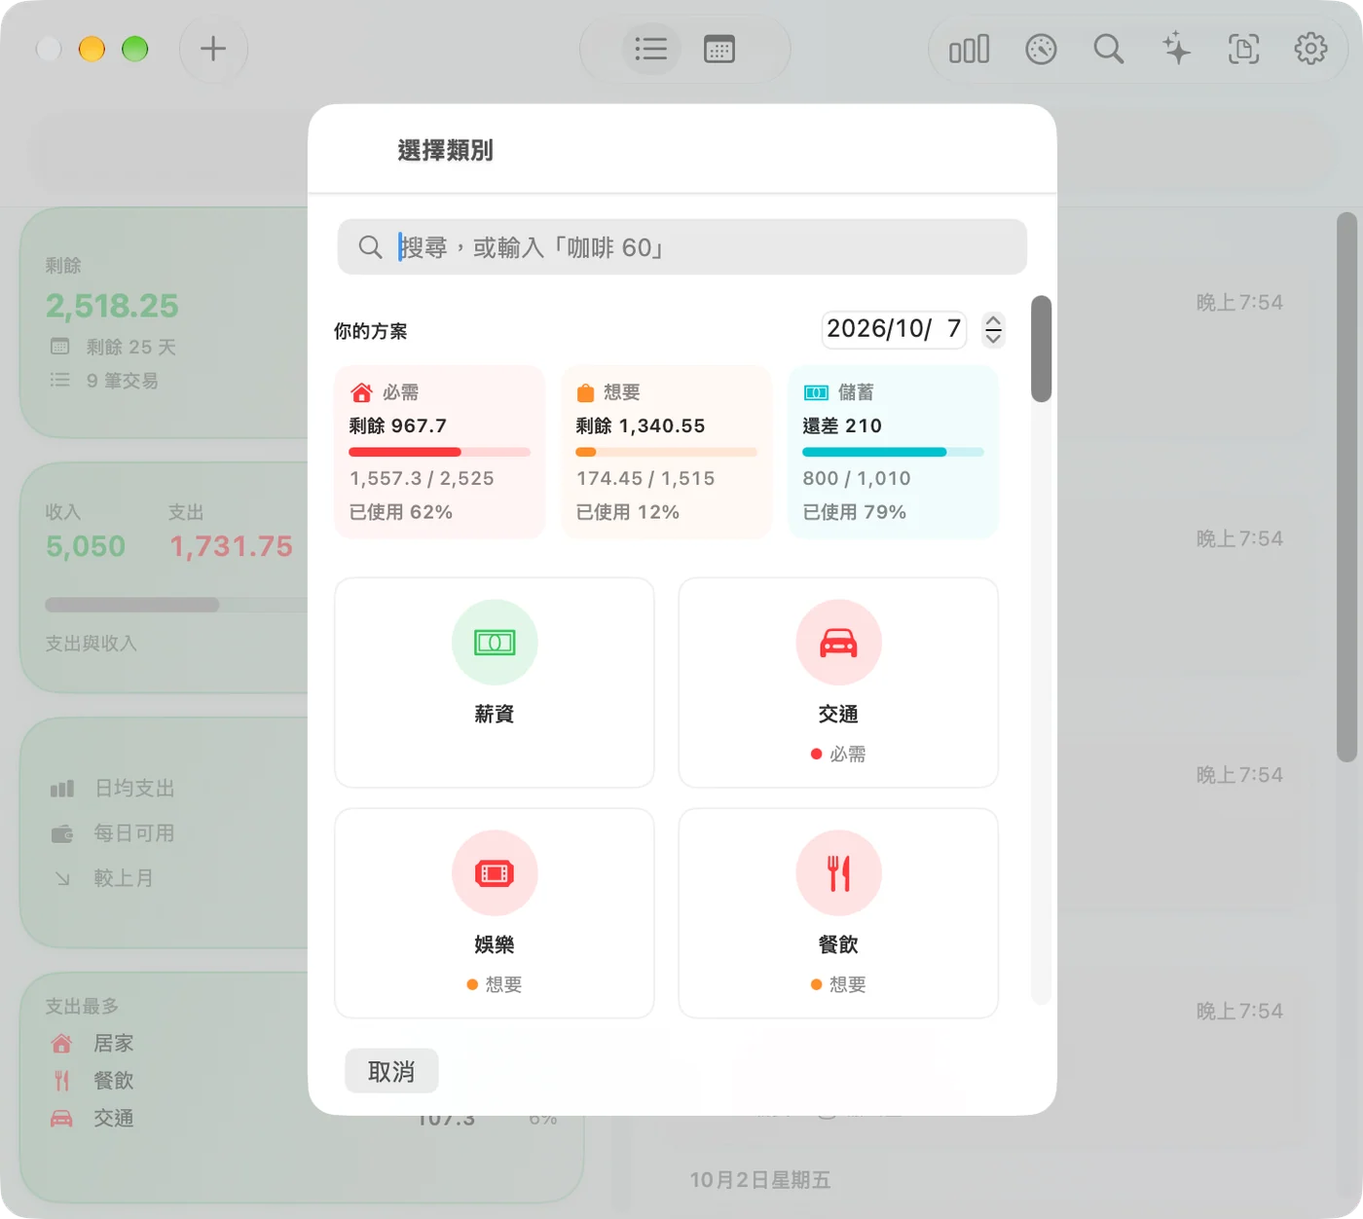Click 每日可用 in background panel
1363x1219 pixels.
point(134,833)
